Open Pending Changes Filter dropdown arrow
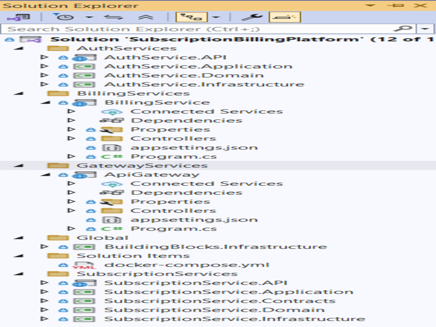This screenshot has width=436, height=327. pyautogui.click(x=89, y=17)
